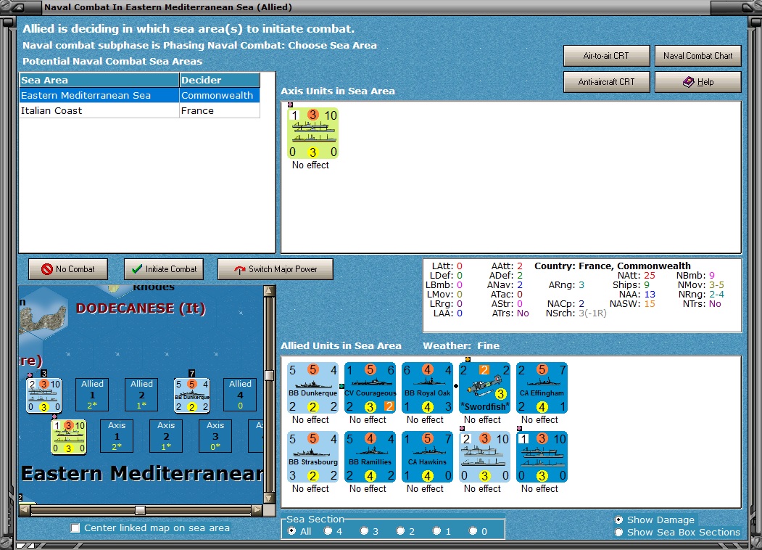This screenshot has height=550, width=762.
Task: Select the dark blue convoy counter in Allied units
Action: click(x=542, y=456)
